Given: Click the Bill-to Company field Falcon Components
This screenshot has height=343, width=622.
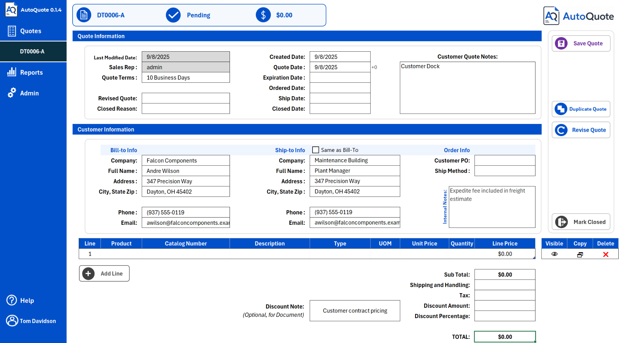Looking at the screenshot, I should coord(186,160).
